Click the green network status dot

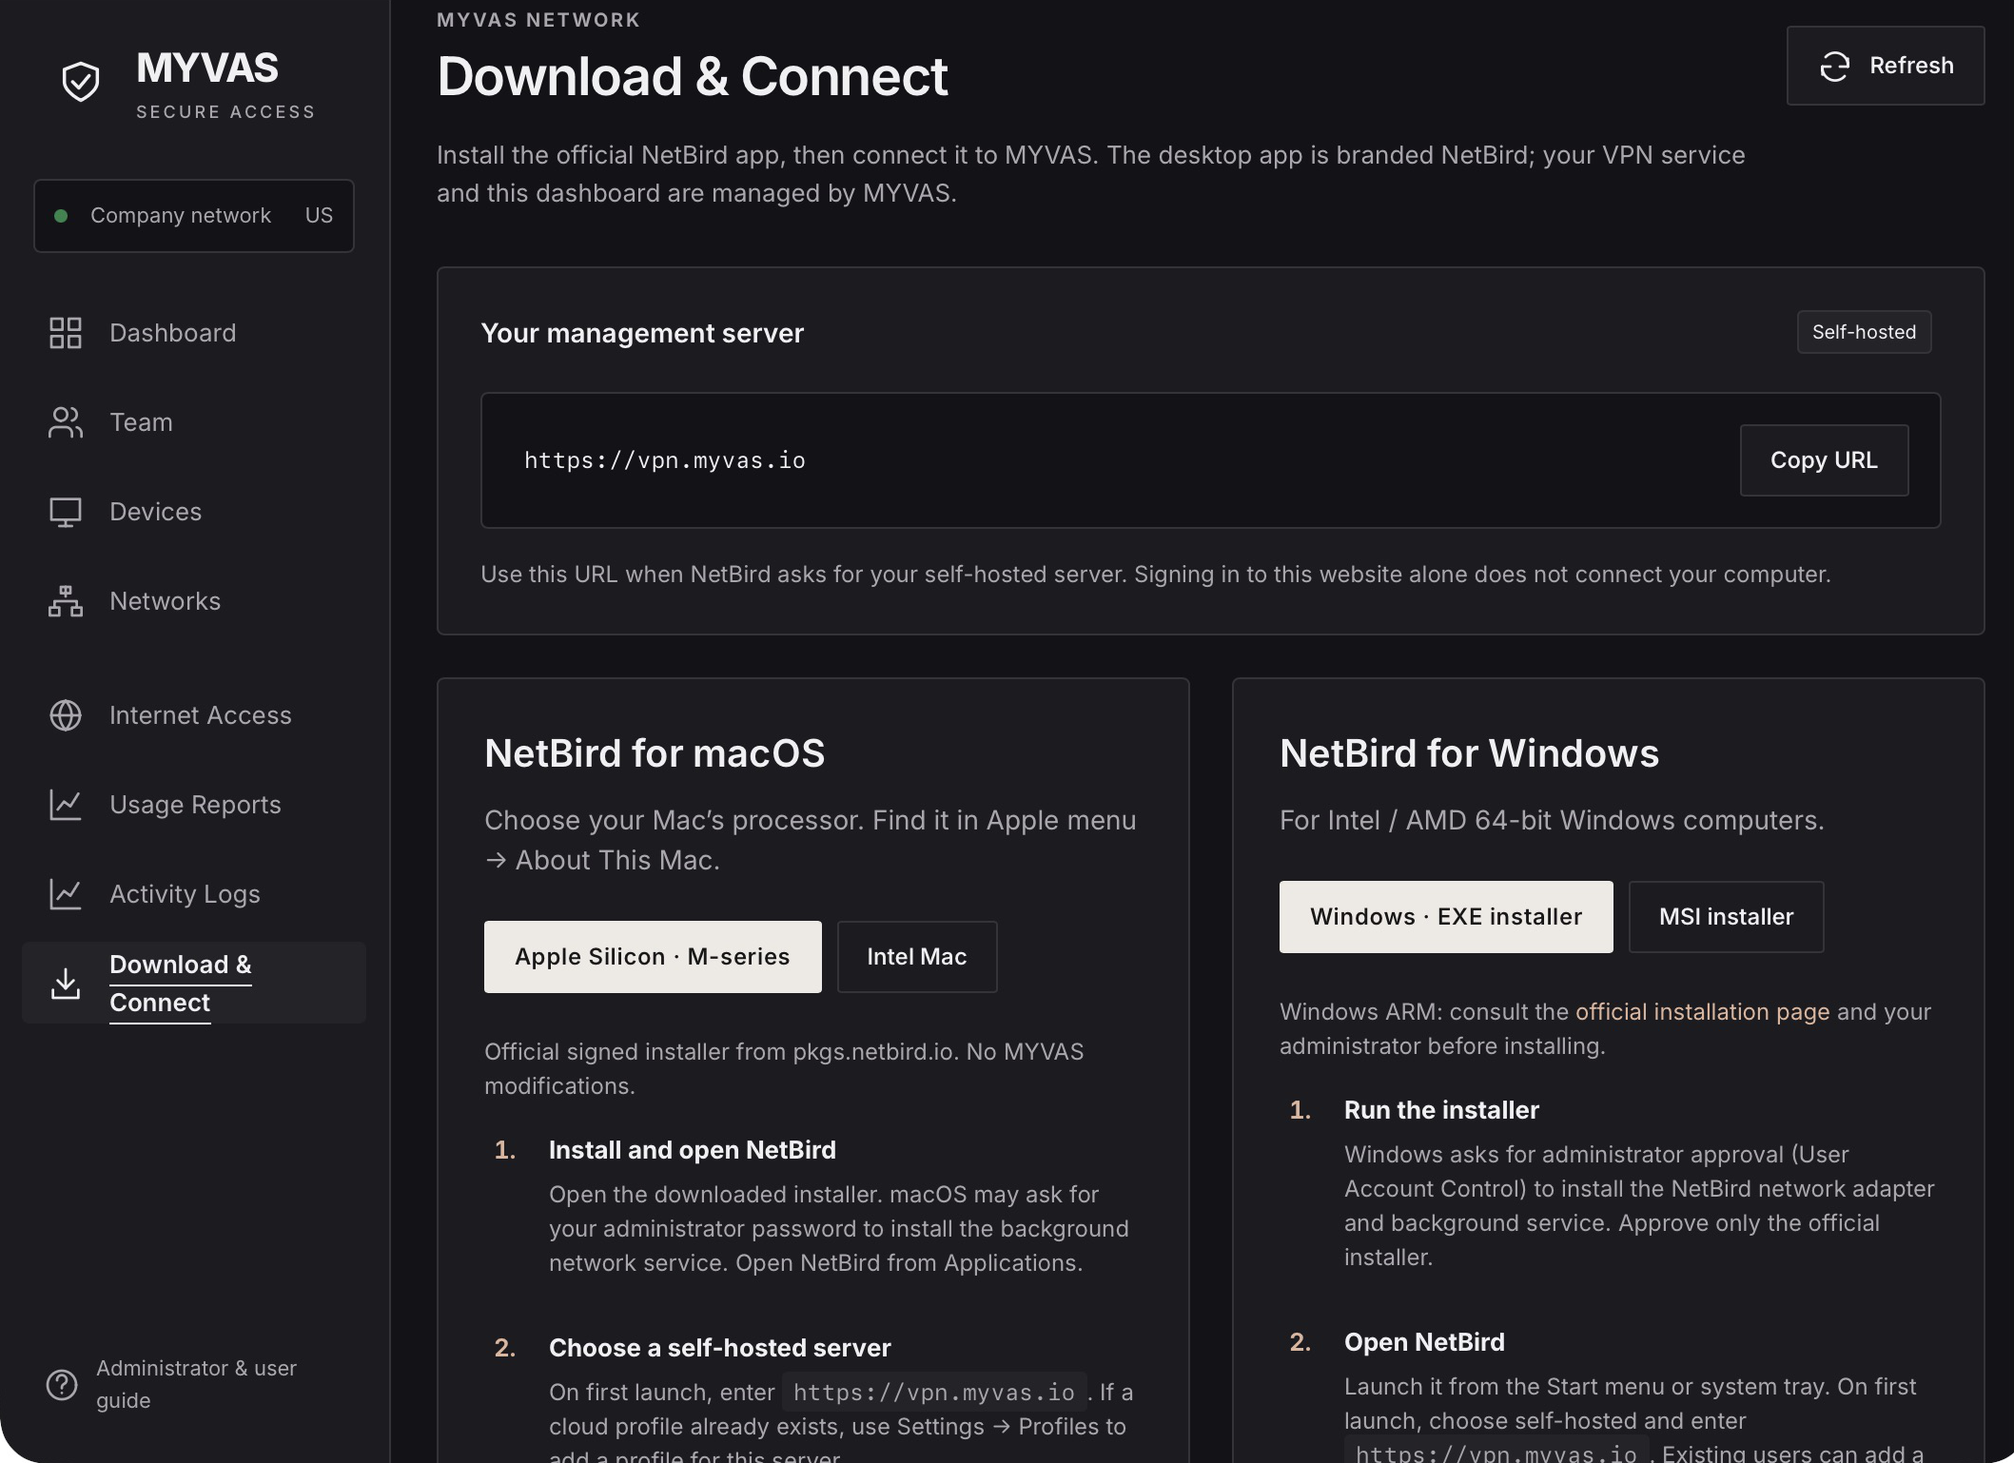coord(61,216)
